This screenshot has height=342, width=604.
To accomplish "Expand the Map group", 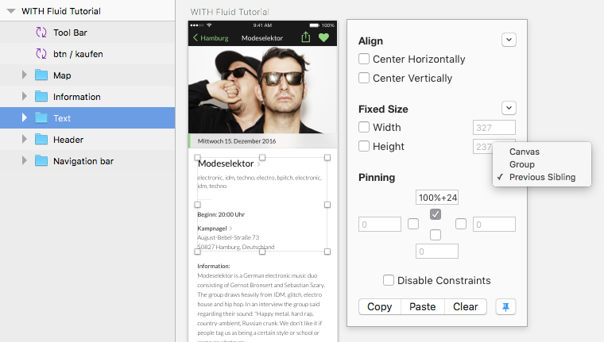I will coord(25,75).
